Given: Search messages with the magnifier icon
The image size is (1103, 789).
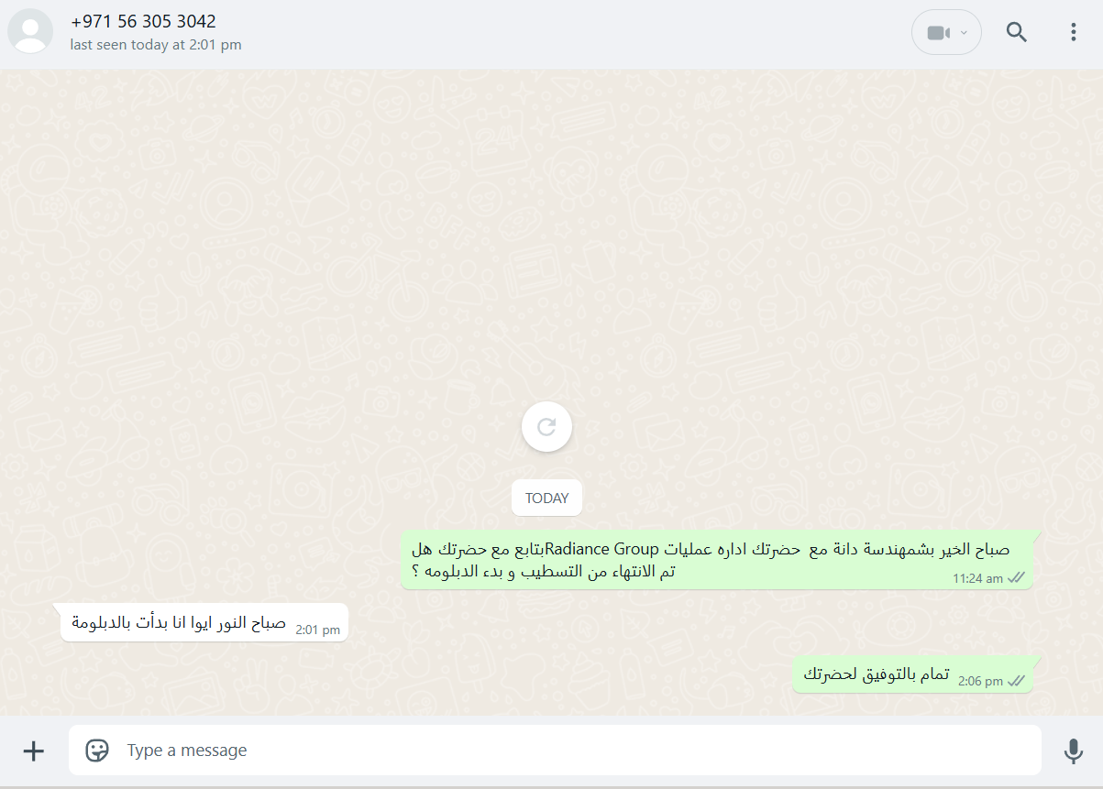Looking at the screenshot, I should click(x=1016, y=32).
